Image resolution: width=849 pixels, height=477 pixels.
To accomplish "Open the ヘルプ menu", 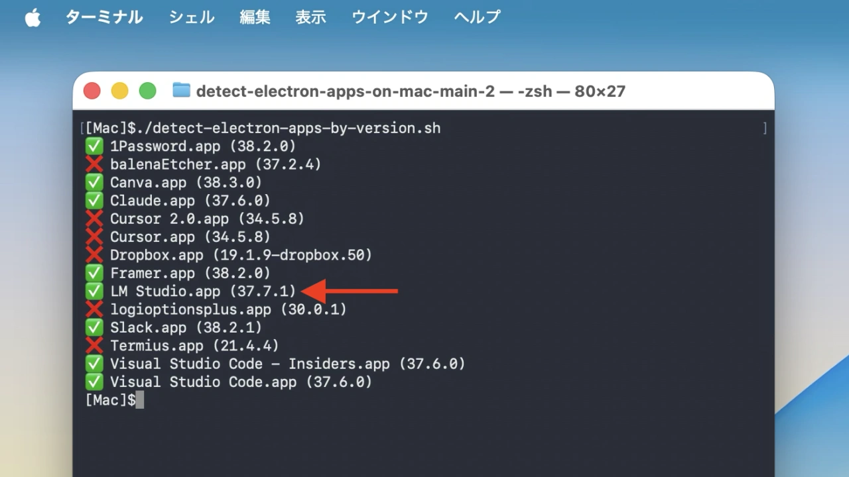I will 476,17.
